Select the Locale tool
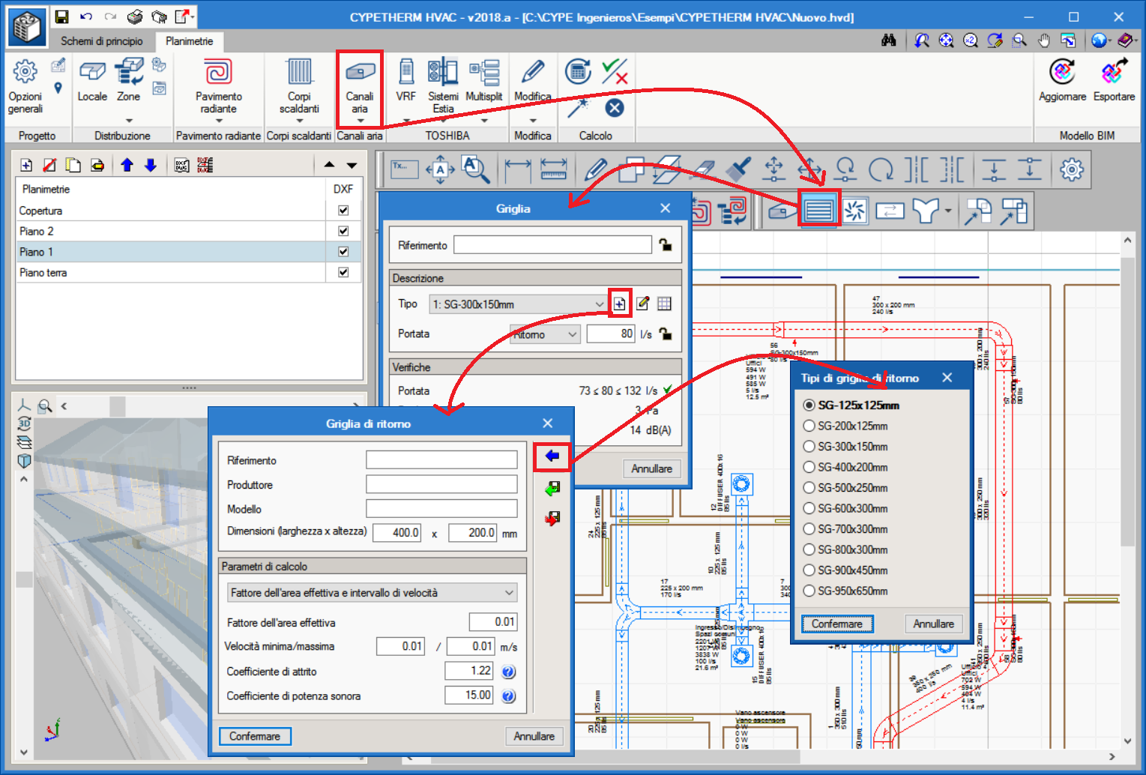The image size is (1146, 775). coord(92,81)
